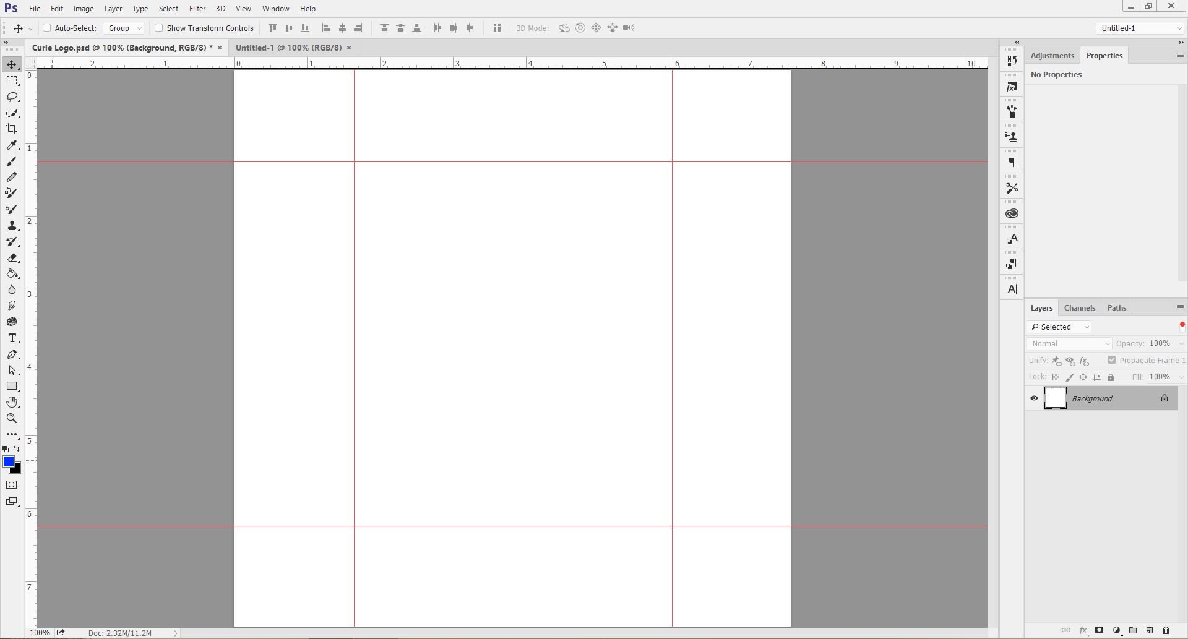Image resolution: width=1188 pixels, height=639 pixels.
Task: Open the Edit Toolbar ellipsis menu
Action: 12,434
